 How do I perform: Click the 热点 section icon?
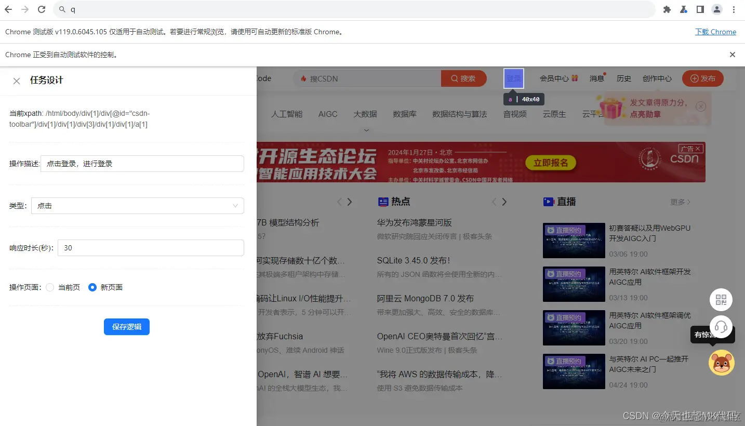(383, 202)
